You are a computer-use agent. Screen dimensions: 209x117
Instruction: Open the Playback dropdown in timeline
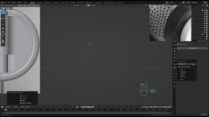pyautogui.click(x=9, y=107)
